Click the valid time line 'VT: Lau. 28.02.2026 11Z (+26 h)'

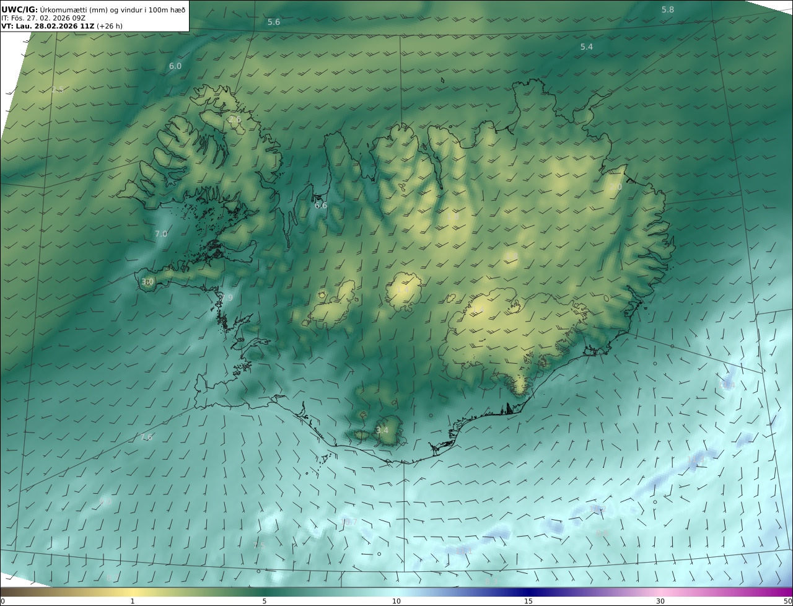tap(62, 26)
